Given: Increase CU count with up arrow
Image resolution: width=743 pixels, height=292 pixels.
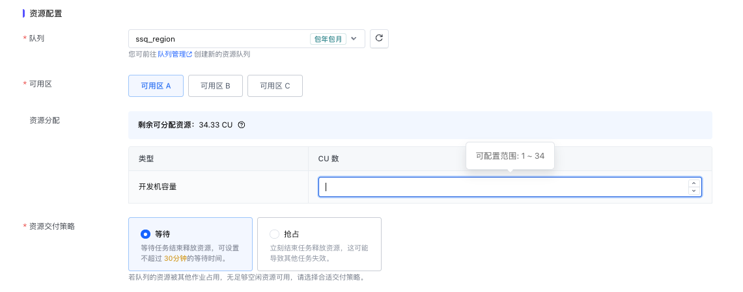Looking at the screenshot, I should pyautogui.click(x=694, y=183).
